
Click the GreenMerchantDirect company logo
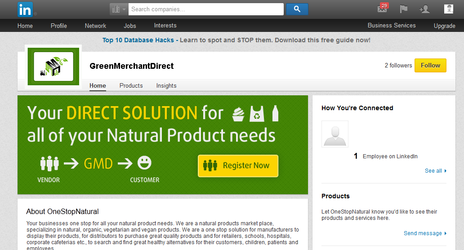tap(54, 67)
